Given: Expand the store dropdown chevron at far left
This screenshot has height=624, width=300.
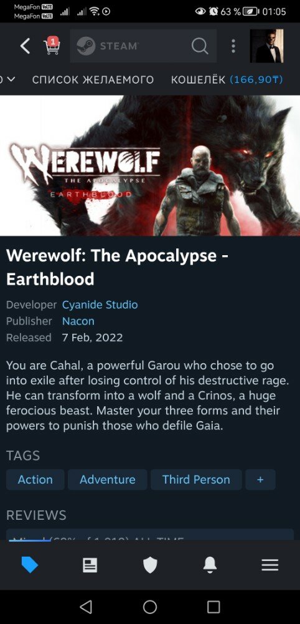Looking at the screenshot, I should click(x=9, y=80).
